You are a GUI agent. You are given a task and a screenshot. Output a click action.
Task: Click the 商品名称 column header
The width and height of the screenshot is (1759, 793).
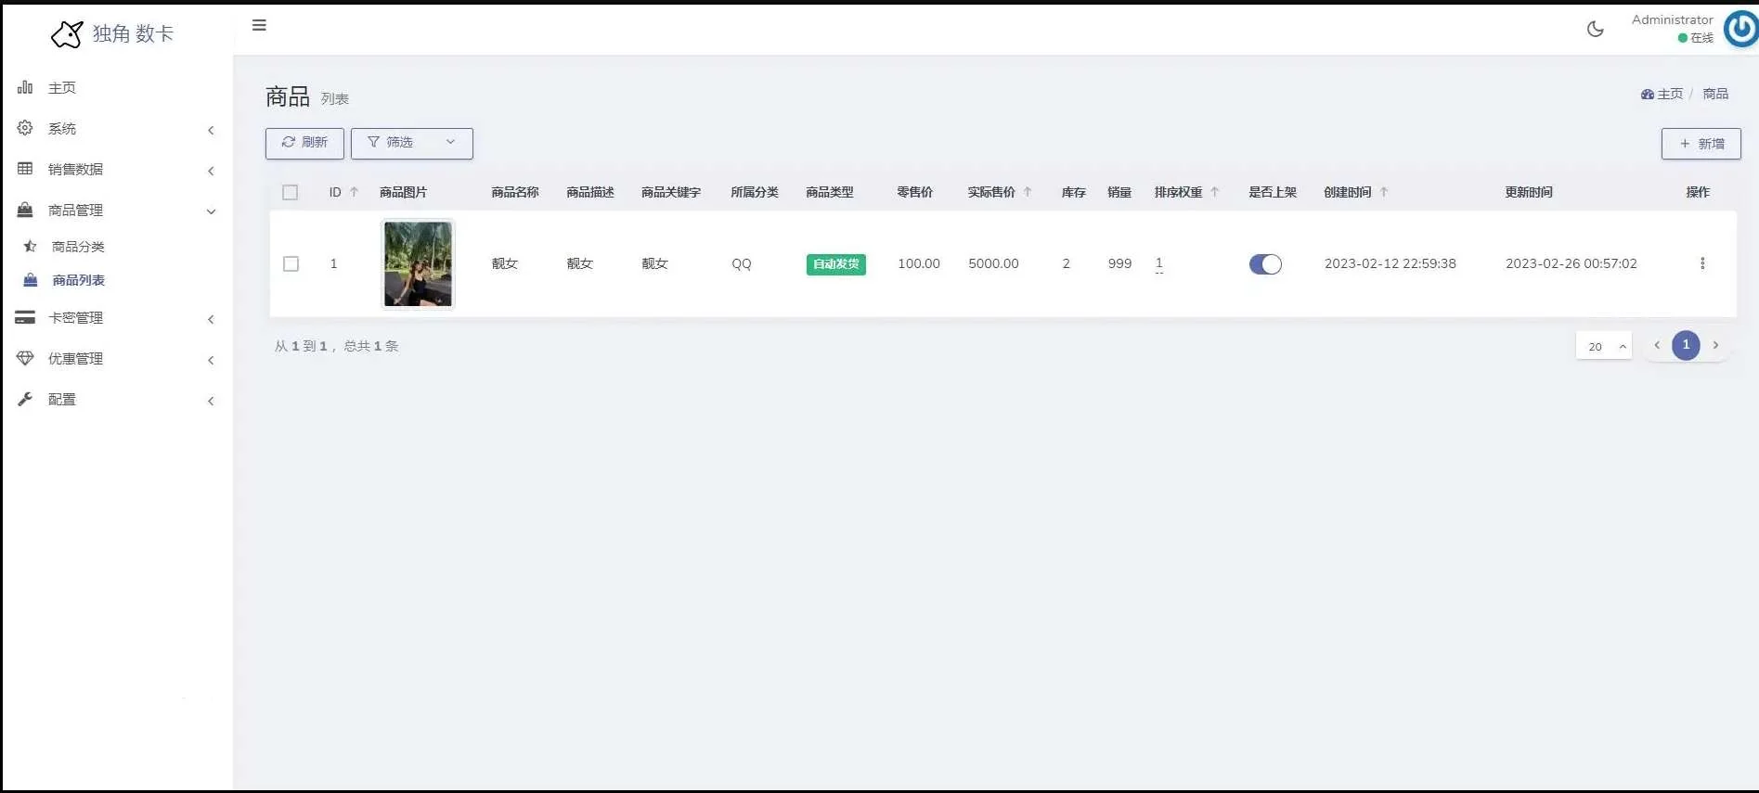pyautogui.click(x=515, y=192)
